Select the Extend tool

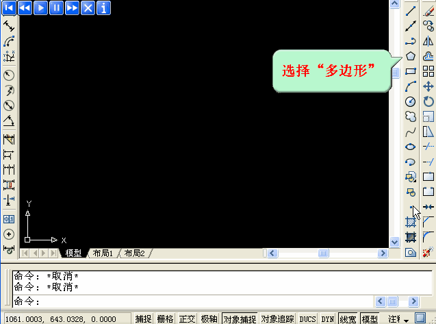428,162
